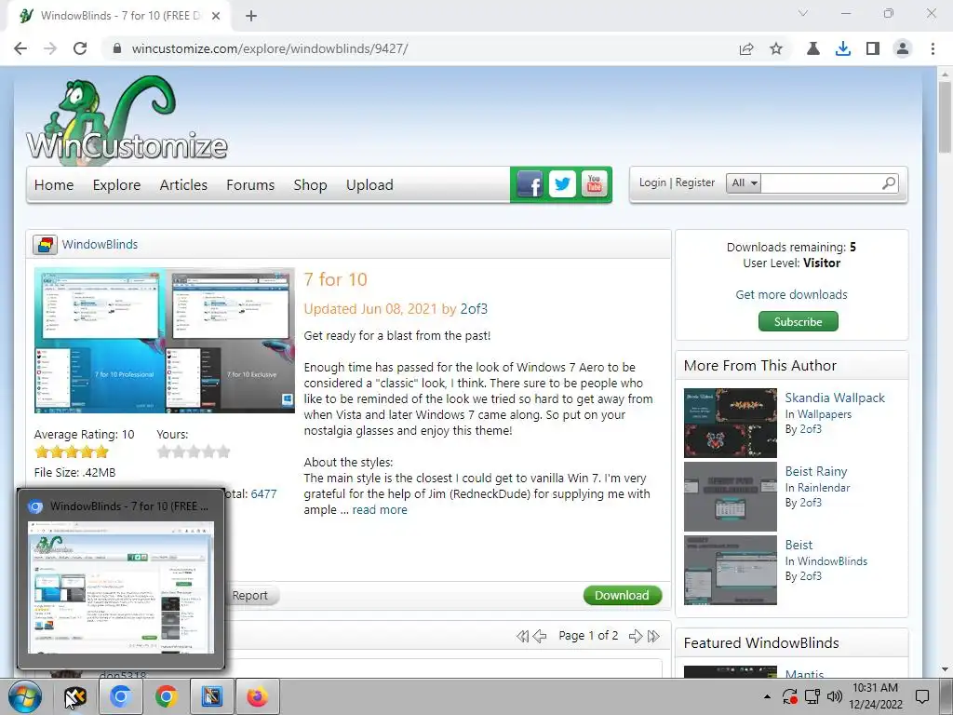953x715 pixels.
Task: Open the Twitter social icon
Action: tap(562, 184)
